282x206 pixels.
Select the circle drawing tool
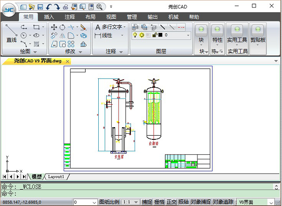23,35
